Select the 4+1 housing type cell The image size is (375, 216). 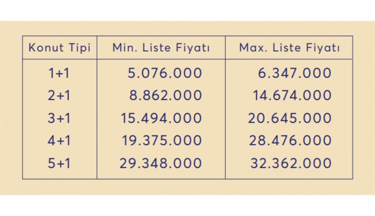59,141
